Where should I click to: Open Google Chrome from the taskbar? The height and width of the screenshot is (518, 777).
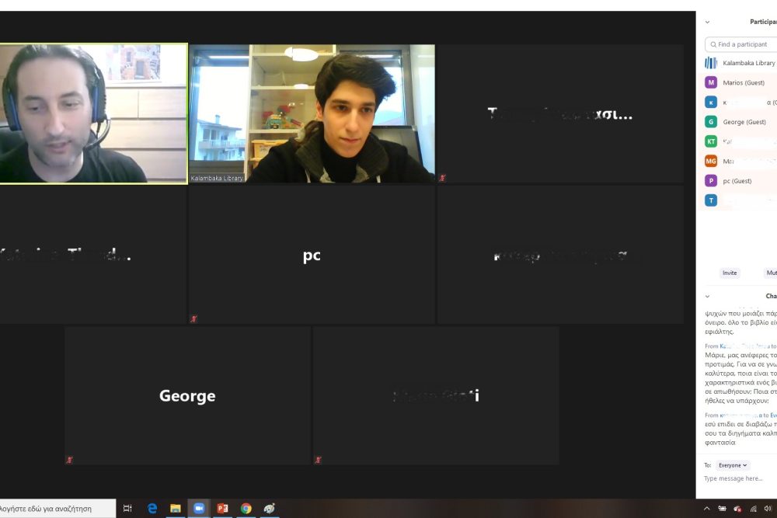[x=246, y=509]
